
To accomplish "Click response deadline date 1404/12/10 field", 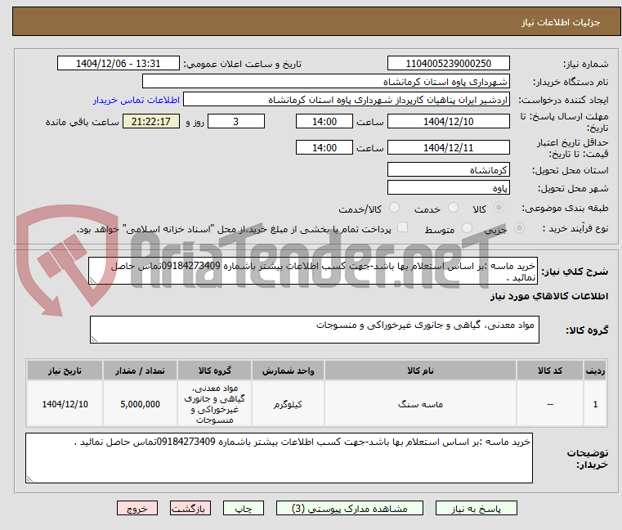I will (x=448, y=121).
